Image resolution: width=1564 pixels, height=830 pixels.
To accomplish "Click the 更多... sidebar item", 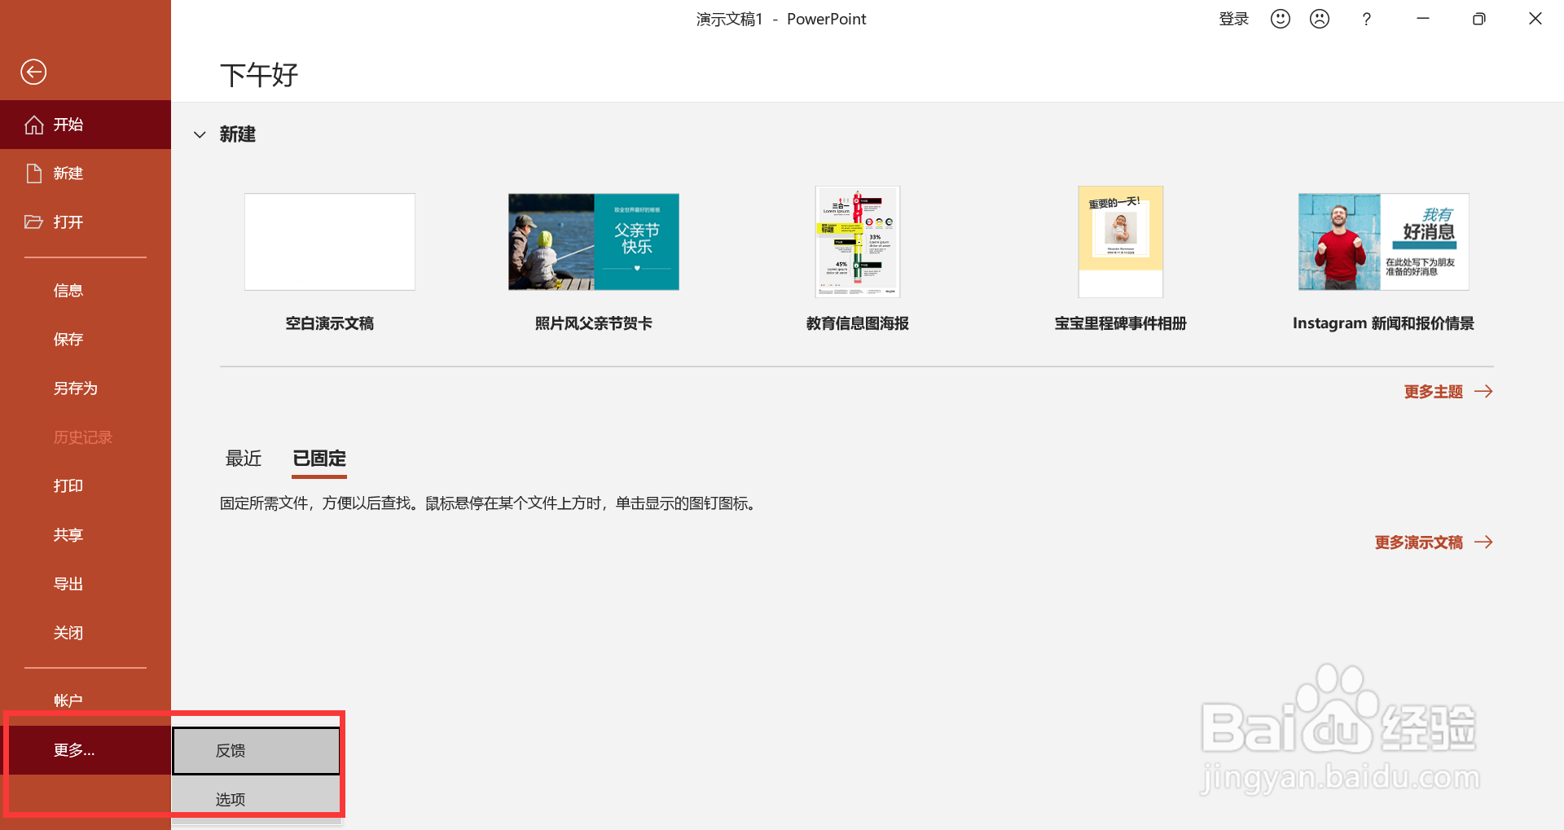I will pos(86,750).
